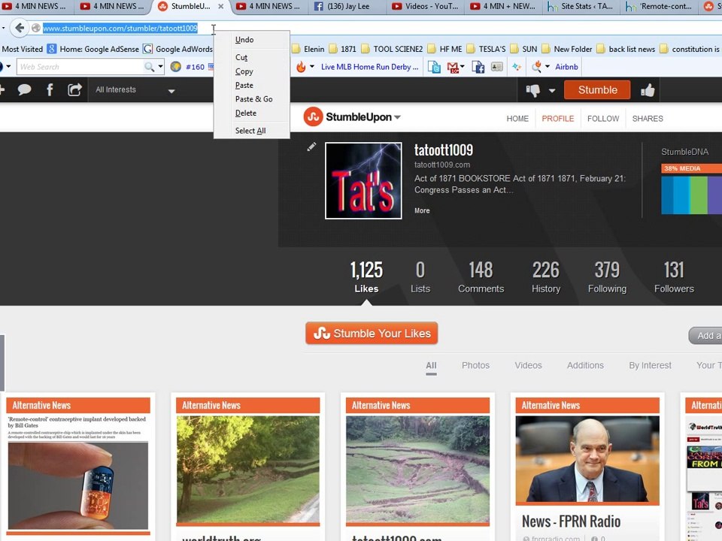This screenshot has height=541, width=722.
Task: Open the PROFILE nav link
Action: 557,119
